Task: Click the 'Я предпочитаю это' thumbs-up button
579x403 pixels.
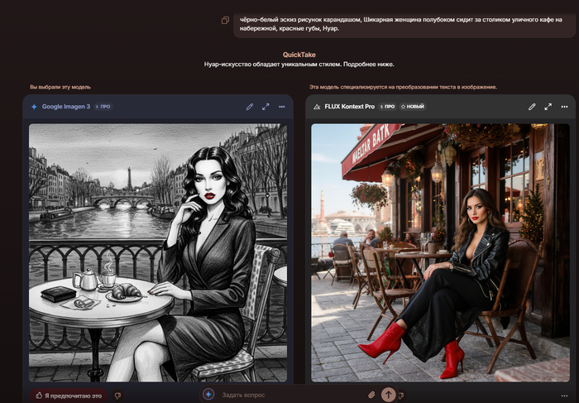Action: (x=68, y=396)
